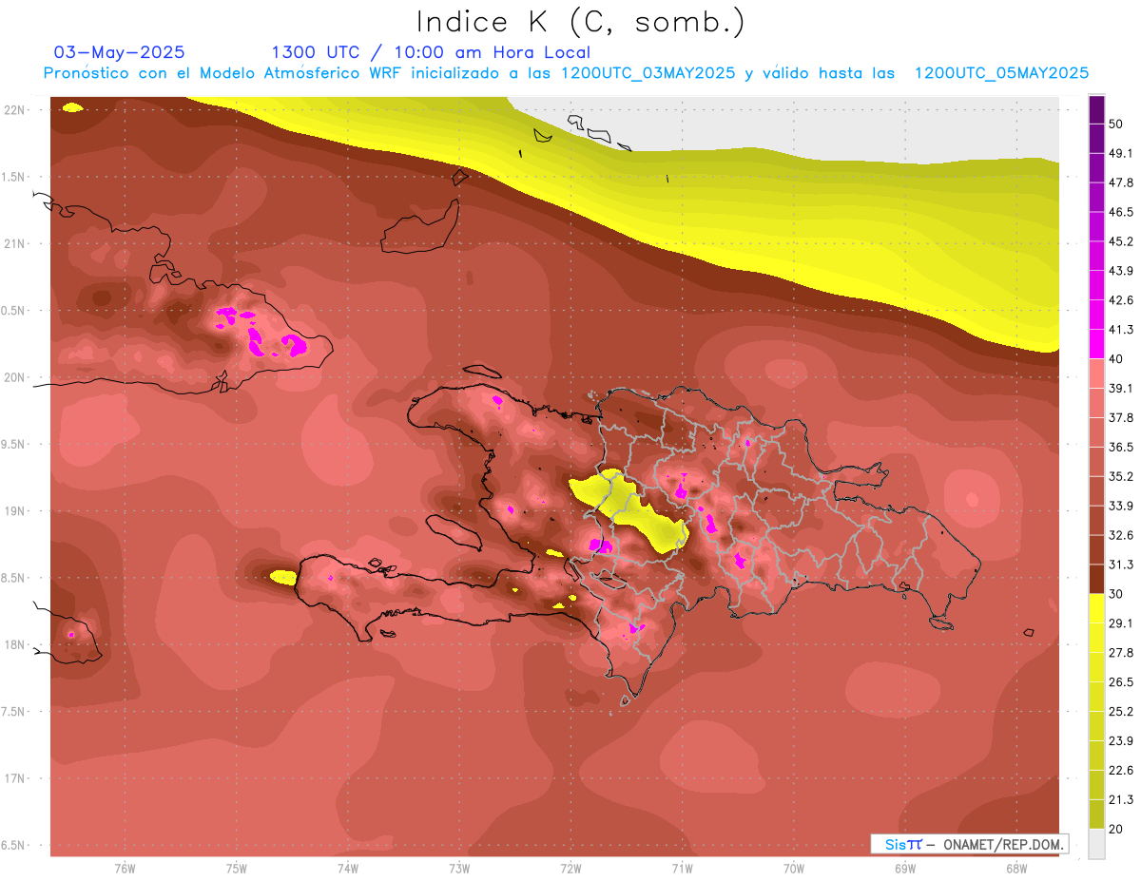
Task: Click the "9.5N" latitude label
Action: tap(15, 444)
